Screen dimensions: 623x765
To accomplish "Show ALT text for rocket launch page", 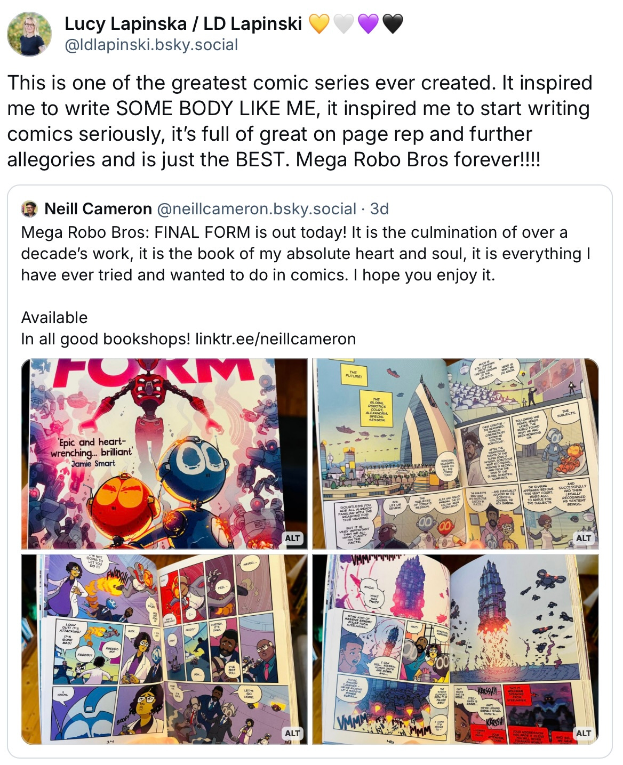I will point(584,733).
